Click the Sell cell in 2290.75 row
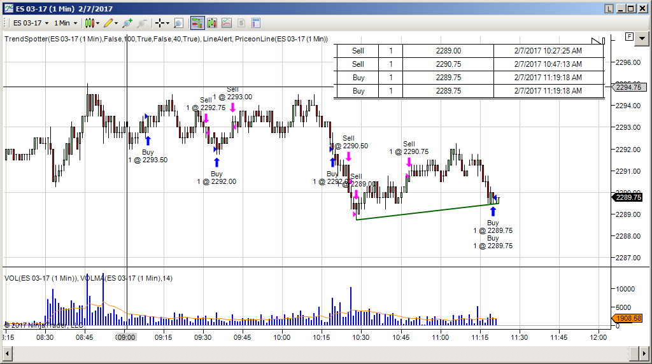Image resolution: width=652 pixels, height=364 pixels. 358,64
